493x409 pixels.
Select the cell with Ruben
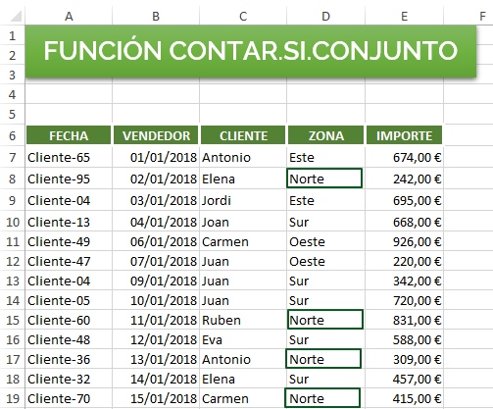pyautogui.click(x=243, y=320)
